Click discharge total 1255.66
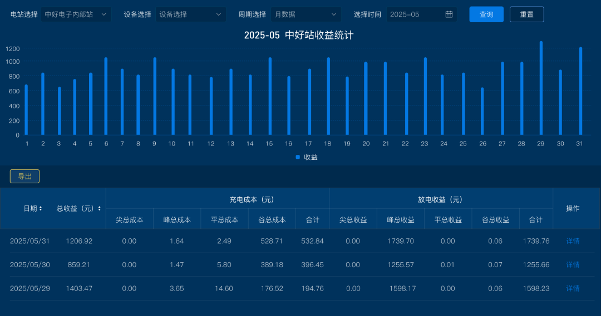The height and width of the screenshot is (316, 601). 536,265
